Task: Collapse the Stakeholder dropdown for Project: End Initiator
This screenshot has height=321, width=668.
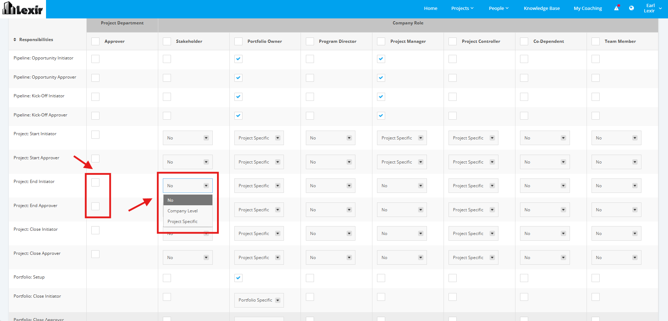Action: (x=188, y=186)
